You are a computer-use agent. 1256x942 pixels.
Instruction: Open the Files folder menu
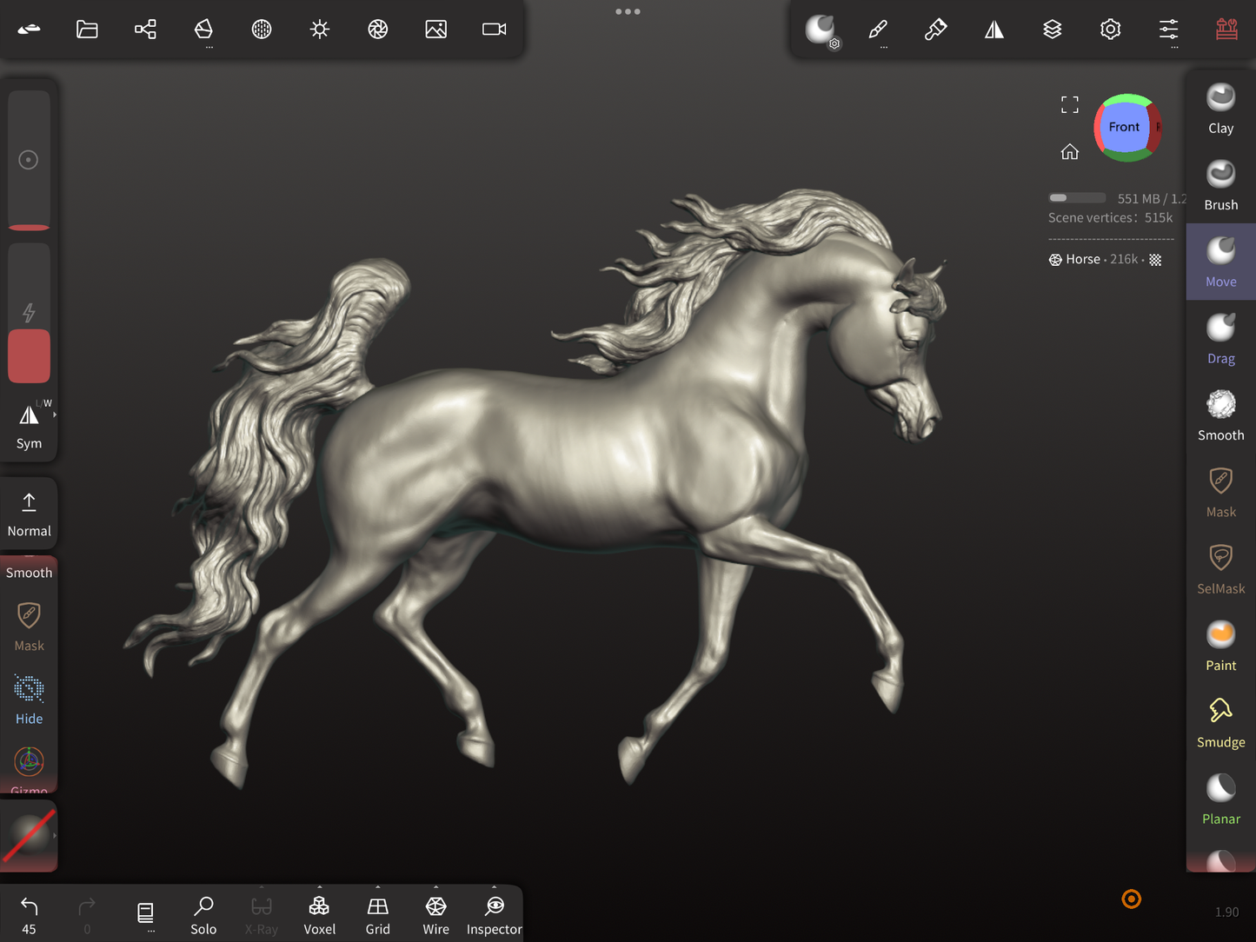point(87,30)
